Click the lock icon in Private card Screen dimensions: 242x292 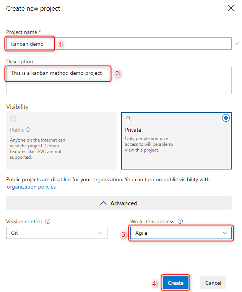128,119
